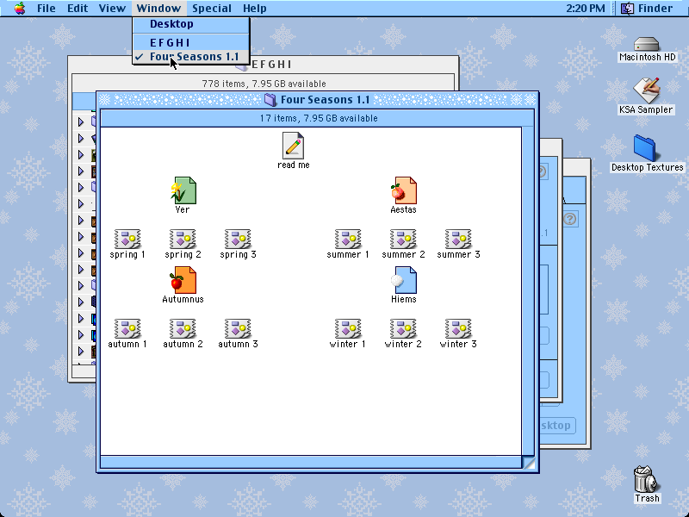Viewport: 689px width, 517px height.
Task: Select the autumn 3 pattern file
Action: point(238,333)
